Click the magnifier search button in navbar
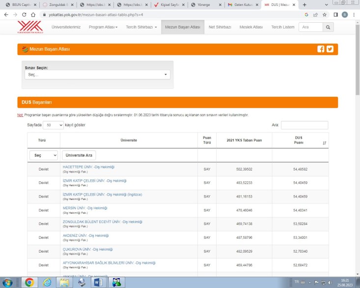Viewport: 360px width, 288px height. [329, 27]
